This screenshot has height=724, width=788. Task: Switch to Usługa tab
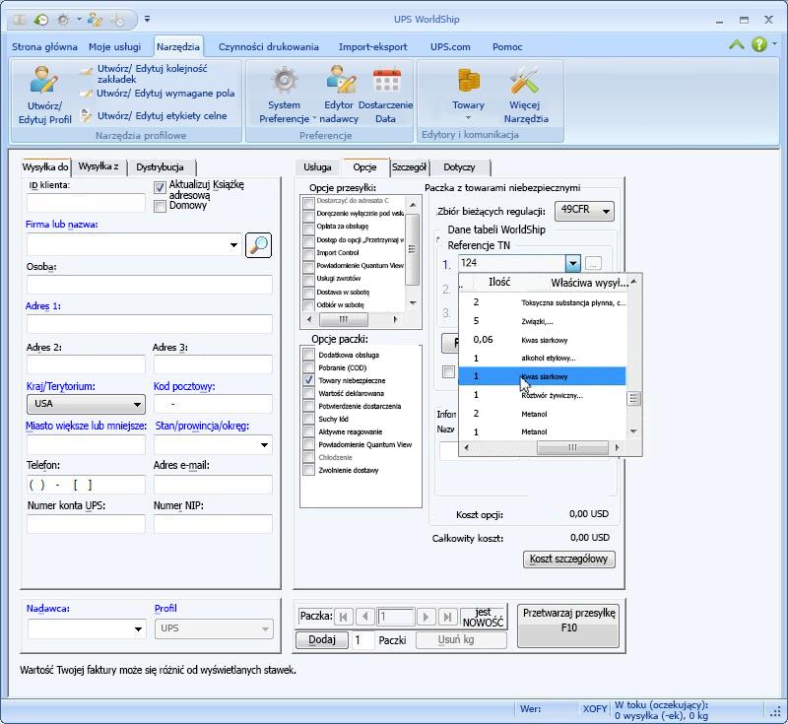tap(317, 167)
